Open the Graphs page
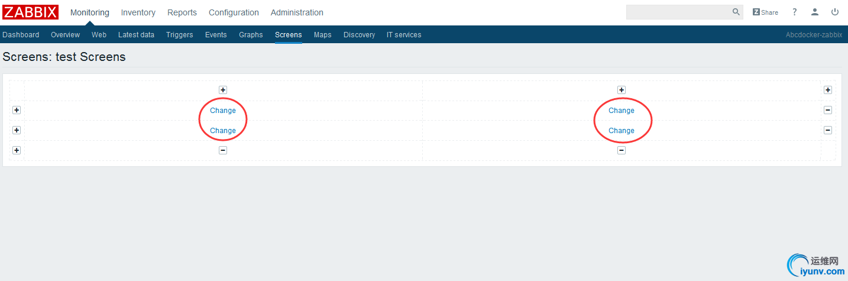 coord(251,35)
